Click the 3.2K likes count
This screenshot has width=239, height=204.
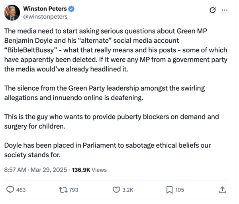(x=128, y=190)
